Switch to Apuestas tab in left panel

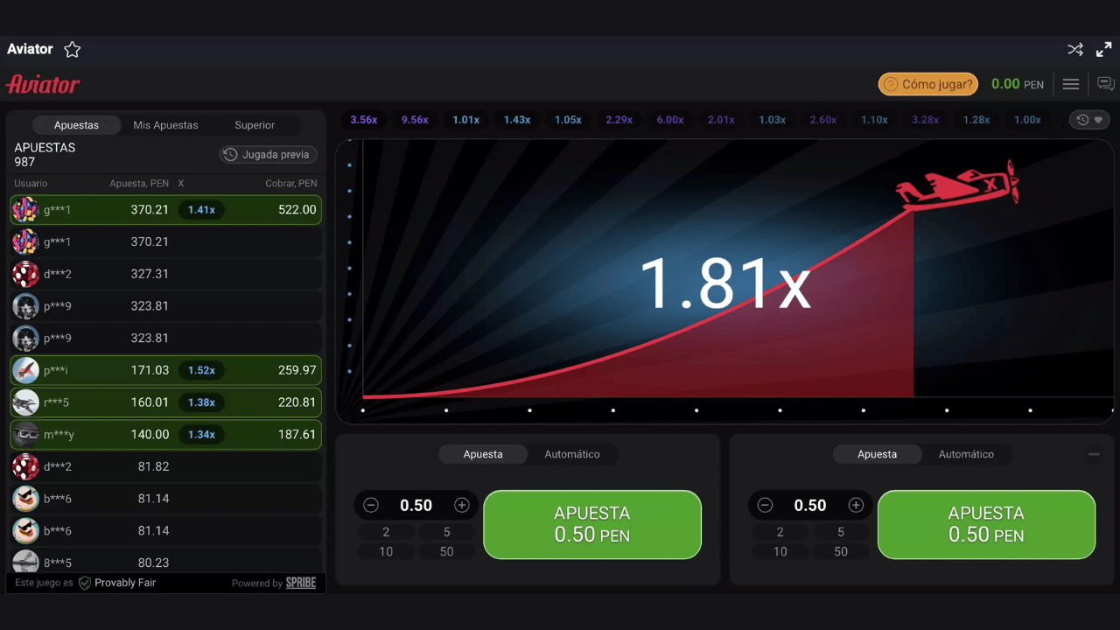click(76, 125)
